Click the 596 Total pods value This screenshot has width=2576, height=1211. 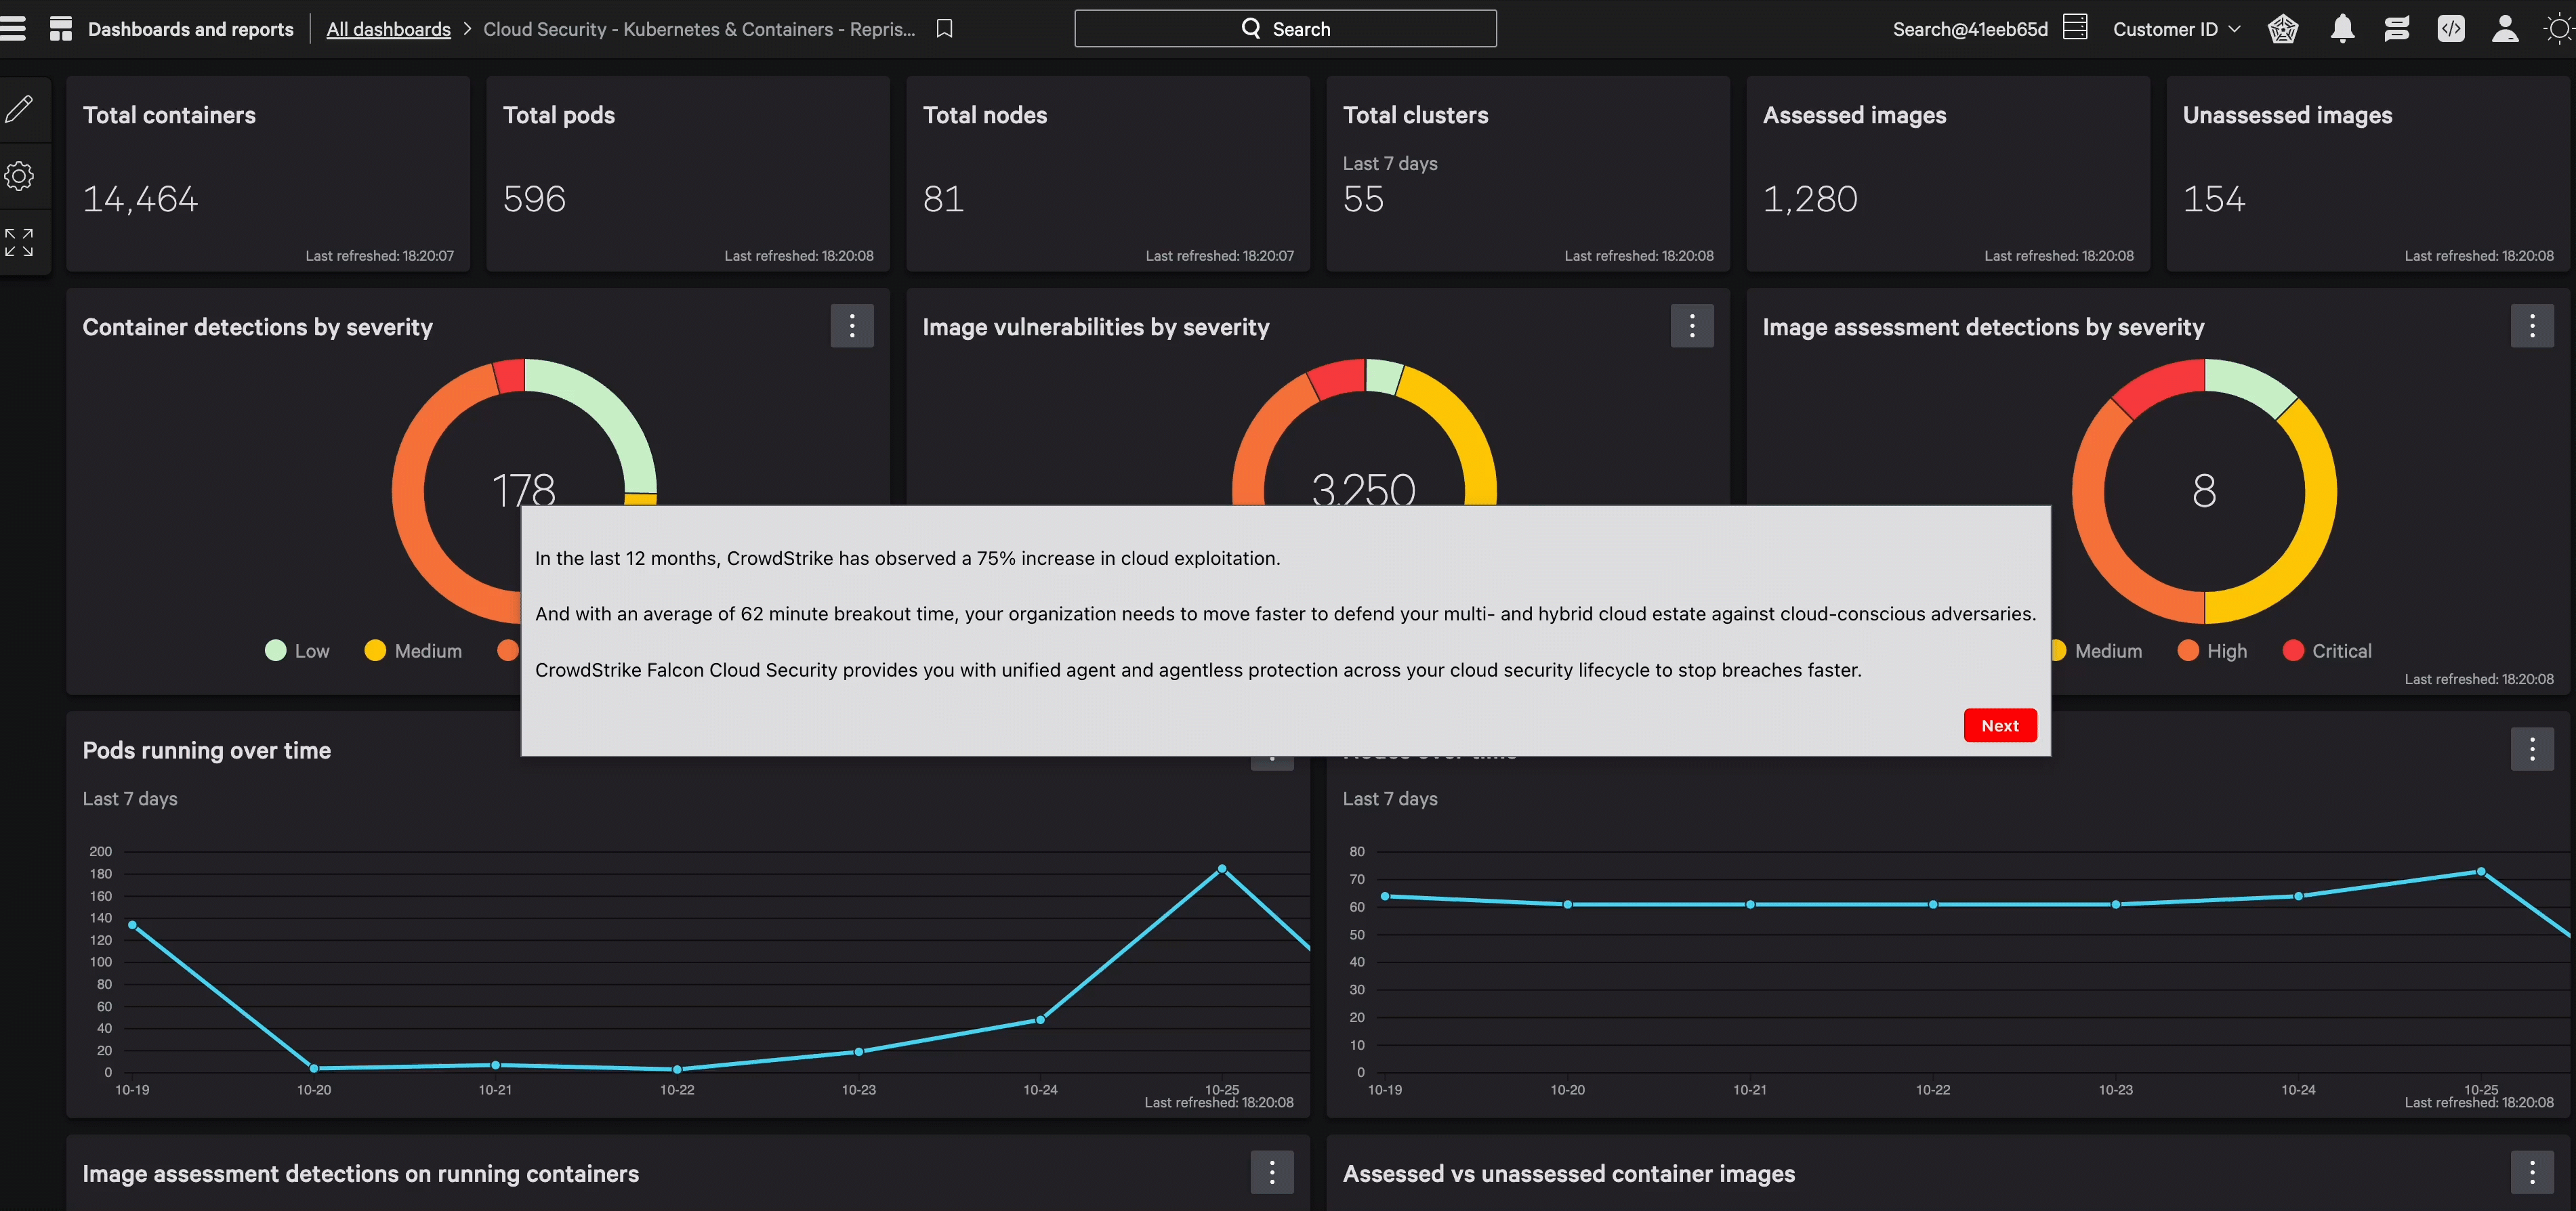pos(534,199)
